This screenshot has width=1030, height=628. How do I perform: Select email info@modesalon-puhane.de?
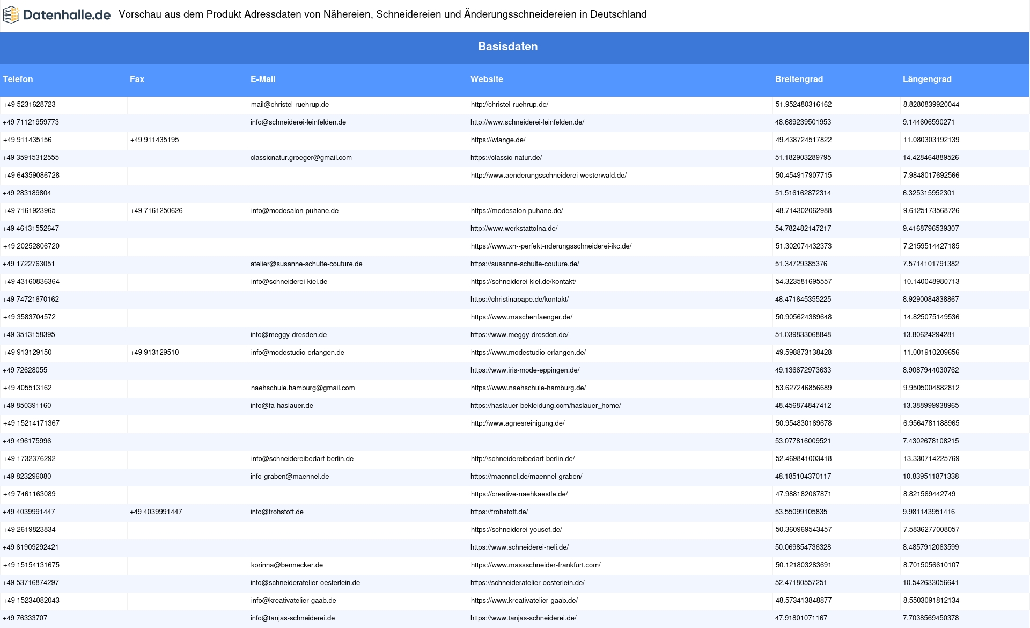point(295,211)
